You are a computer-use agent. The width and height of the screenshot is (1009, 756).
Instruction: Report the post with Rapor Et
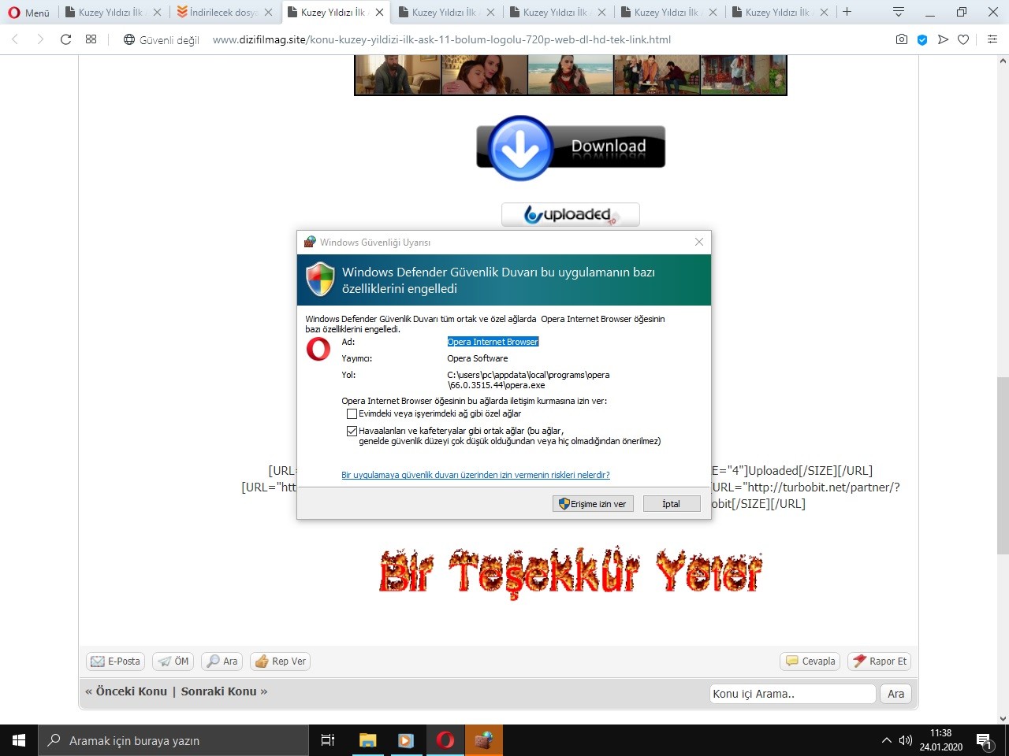[880, 661]
